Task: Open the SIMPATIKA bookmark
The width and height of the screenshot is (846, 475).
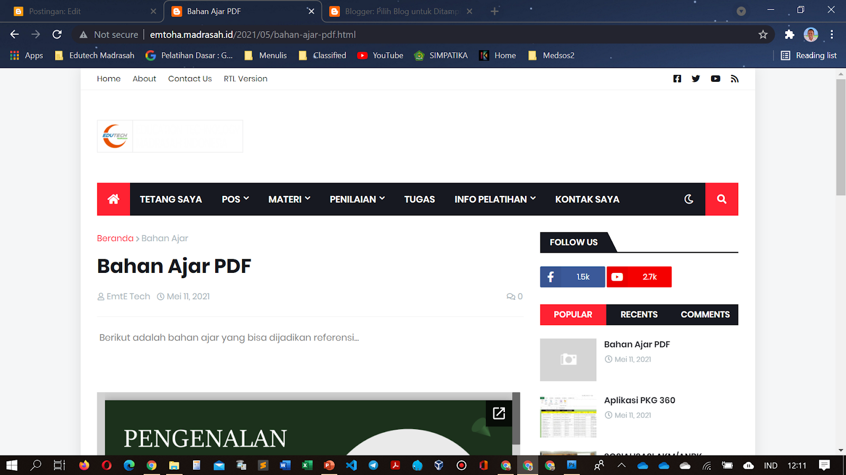Action: [x=441, y=55]
